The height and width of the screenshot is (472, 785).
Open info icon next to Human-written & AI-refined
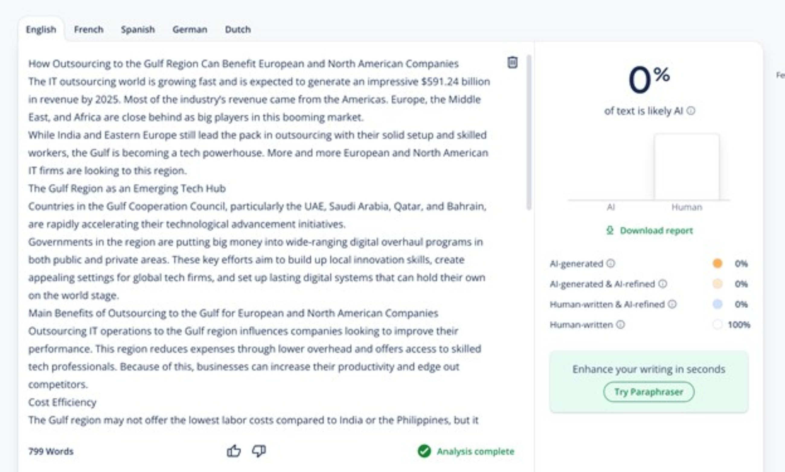[x=672, y=304]
